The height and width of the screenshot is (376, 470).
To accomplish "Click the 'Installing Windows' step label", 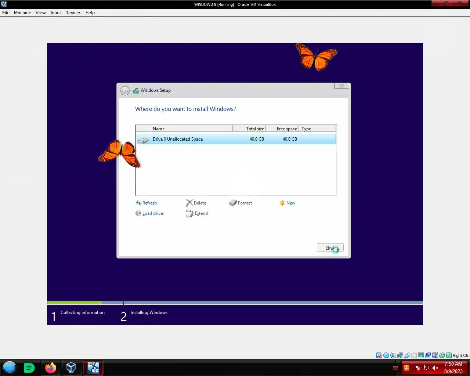I will (149, 312).
